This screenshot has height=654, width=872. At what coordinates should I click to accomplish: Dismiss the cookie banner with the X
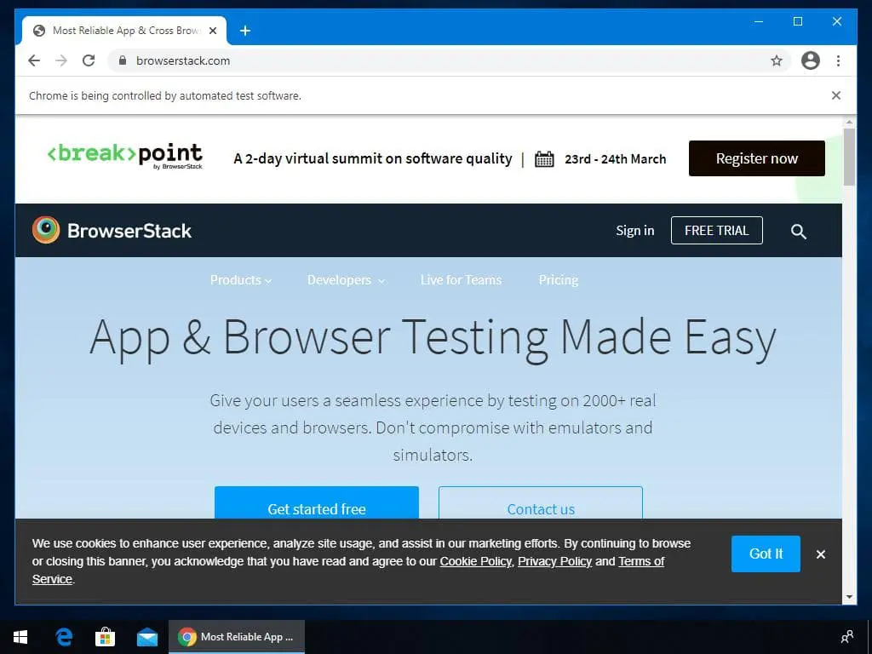(x=820, y=554)
